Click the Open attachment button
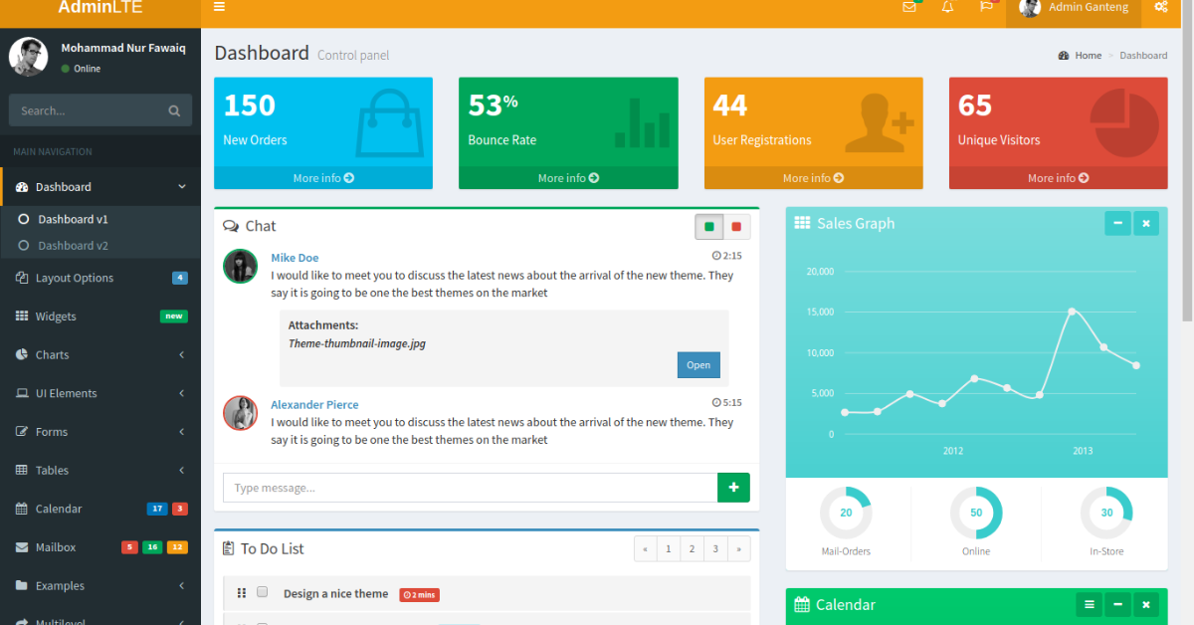 tap(698, 365)
